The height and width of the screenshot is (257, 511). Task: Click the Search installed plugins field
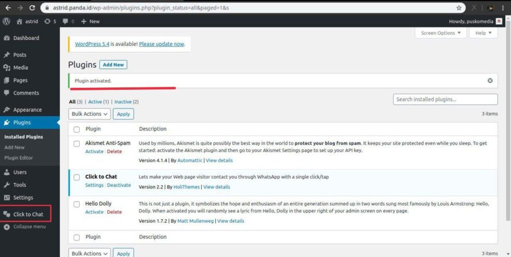pos(445,100)
